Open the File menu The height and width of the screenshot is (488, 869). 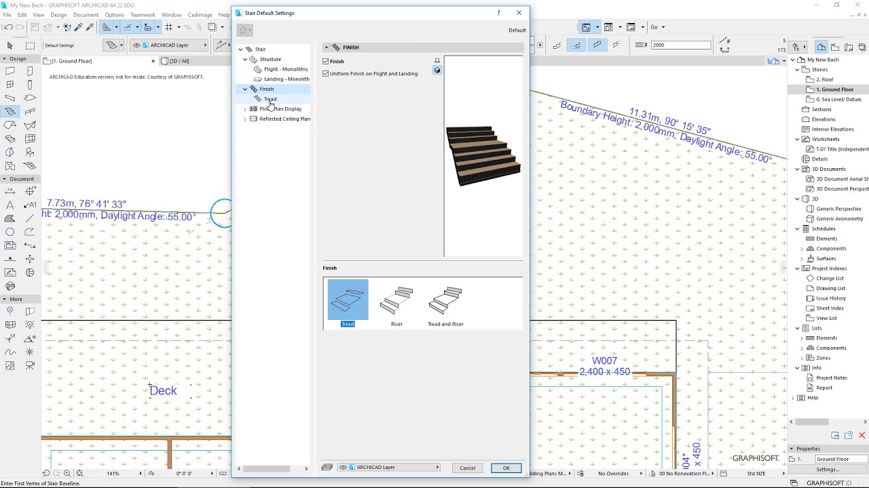7,15
